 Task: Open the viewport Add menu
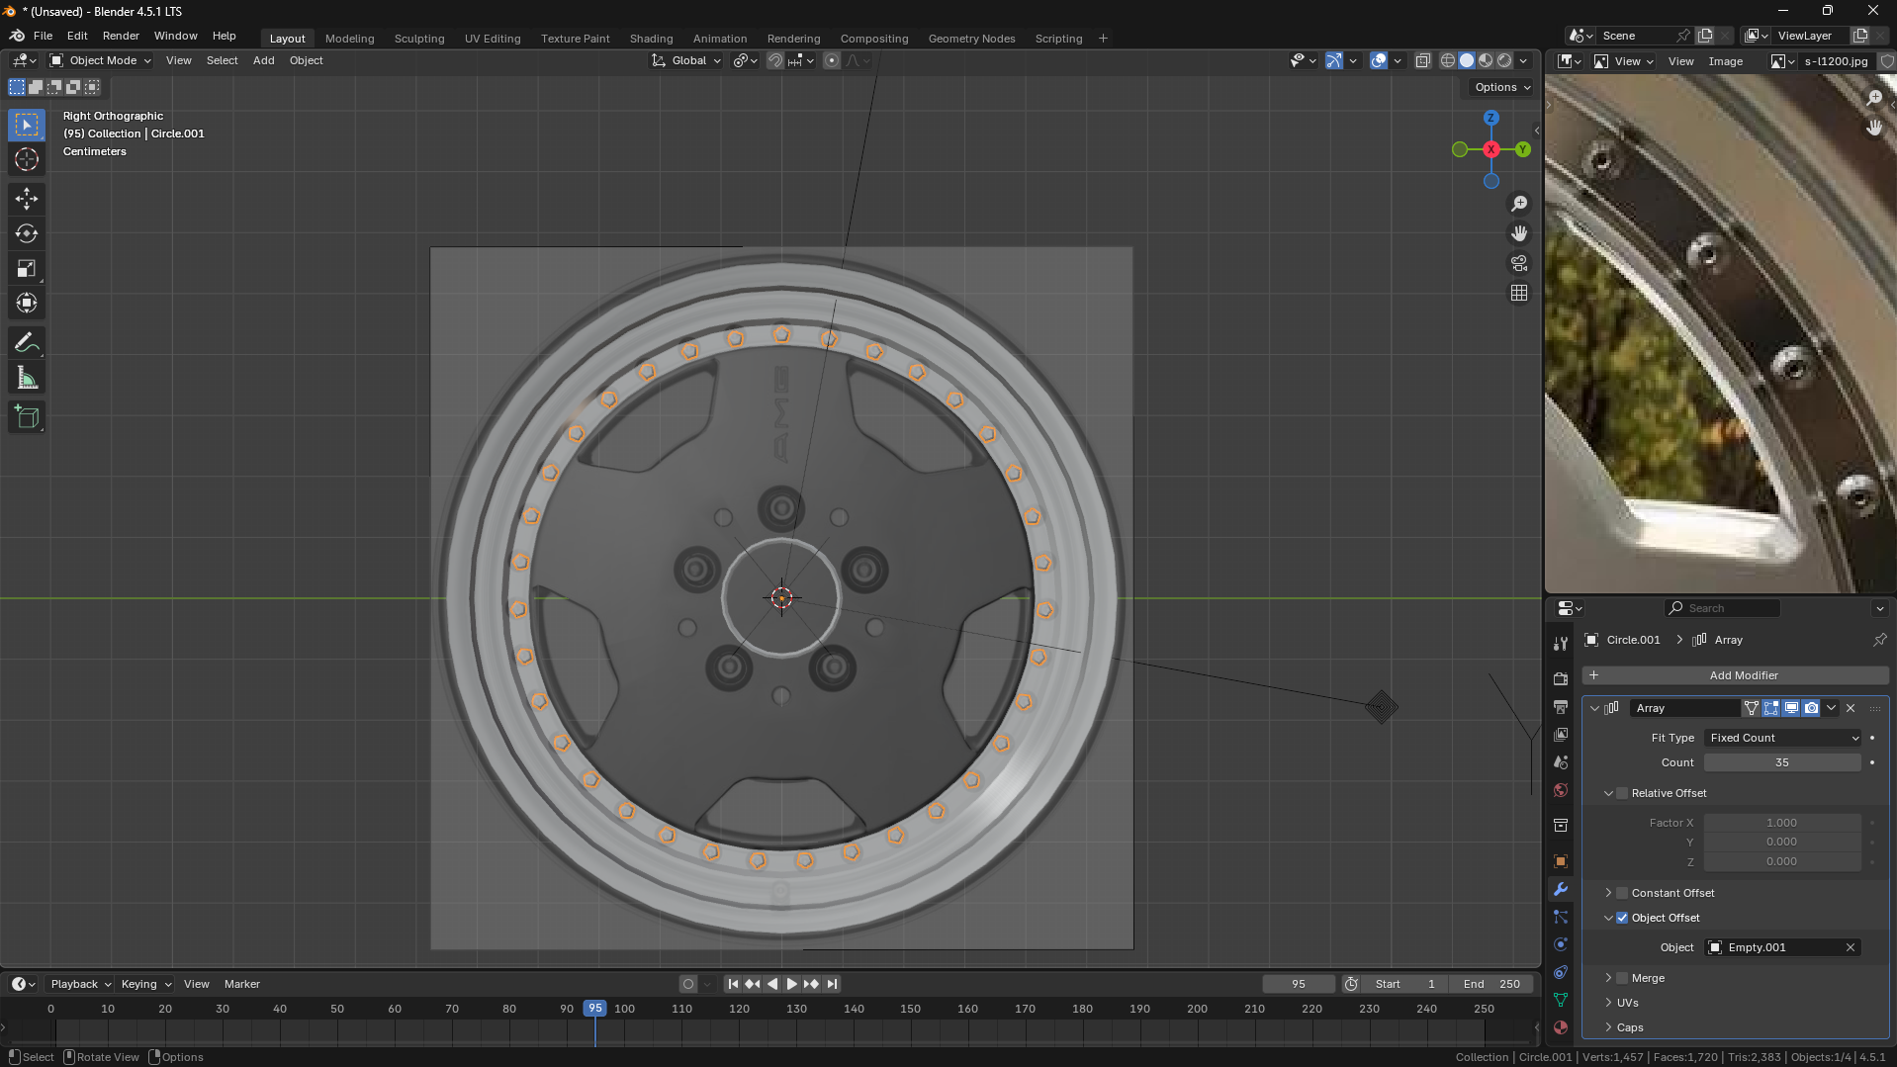pos(263,60)
